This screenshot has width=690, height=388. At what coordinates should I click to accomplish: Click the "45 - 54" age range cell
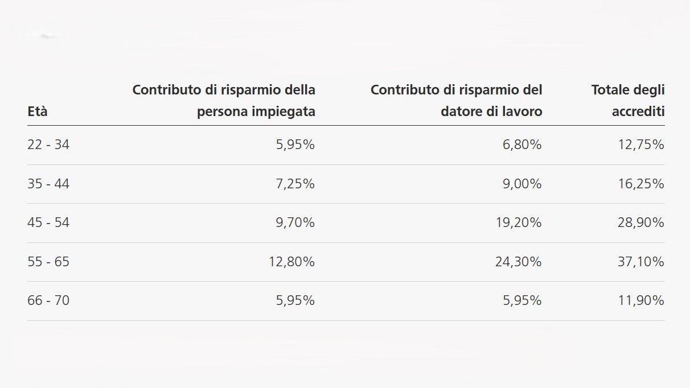(48, 223)
